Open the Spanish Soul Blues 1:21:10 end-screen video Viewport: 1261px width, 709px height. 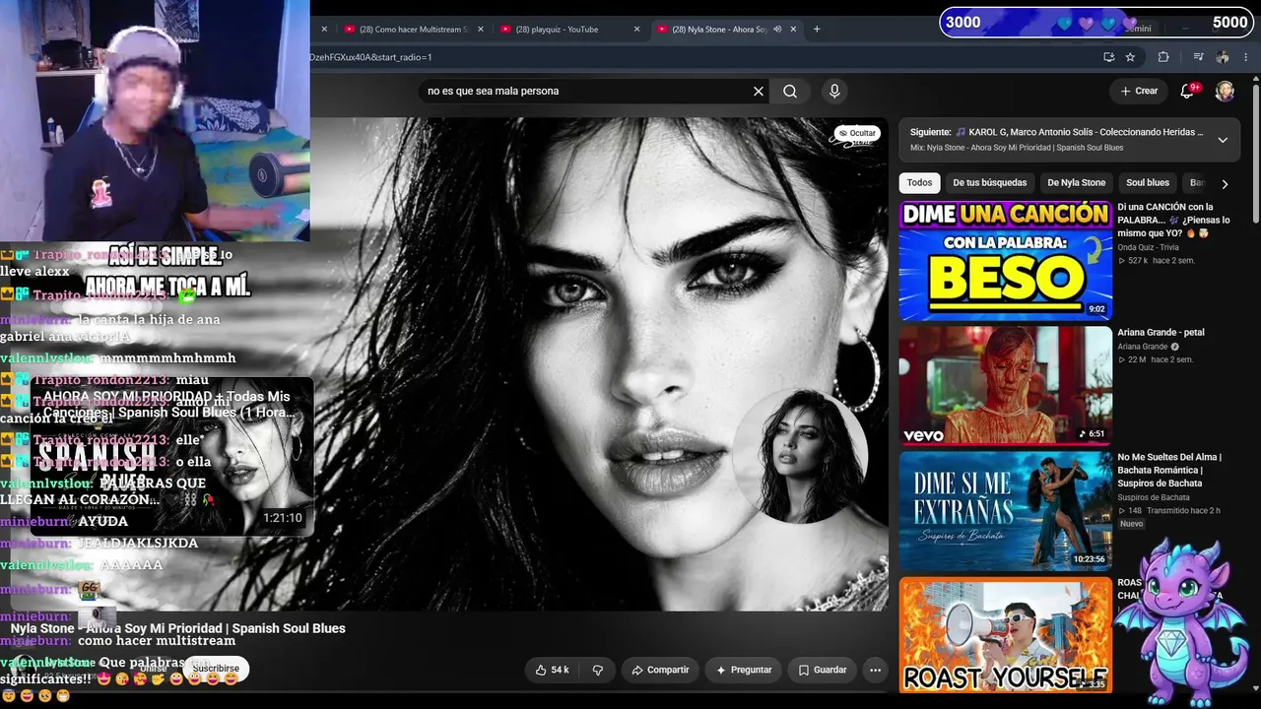(171, 457)
